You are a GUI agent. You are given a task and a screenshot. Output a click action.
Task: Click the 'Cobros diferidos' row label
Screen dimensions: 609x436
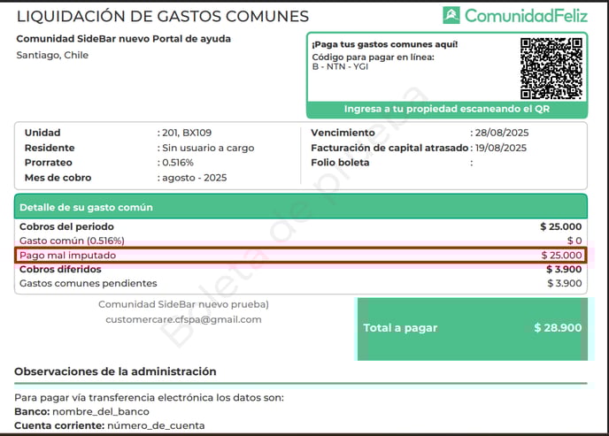pyautogui.click(x=60, y=269)
